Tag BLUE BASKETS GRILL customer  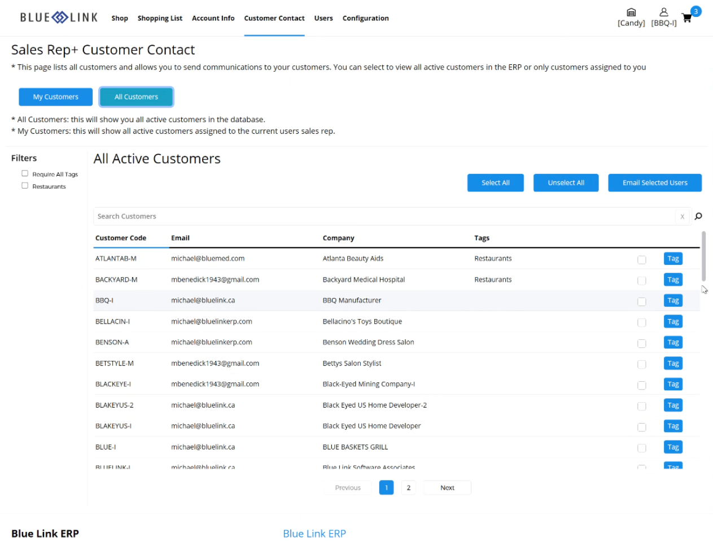pyautogui.click(x=673, y=447)
